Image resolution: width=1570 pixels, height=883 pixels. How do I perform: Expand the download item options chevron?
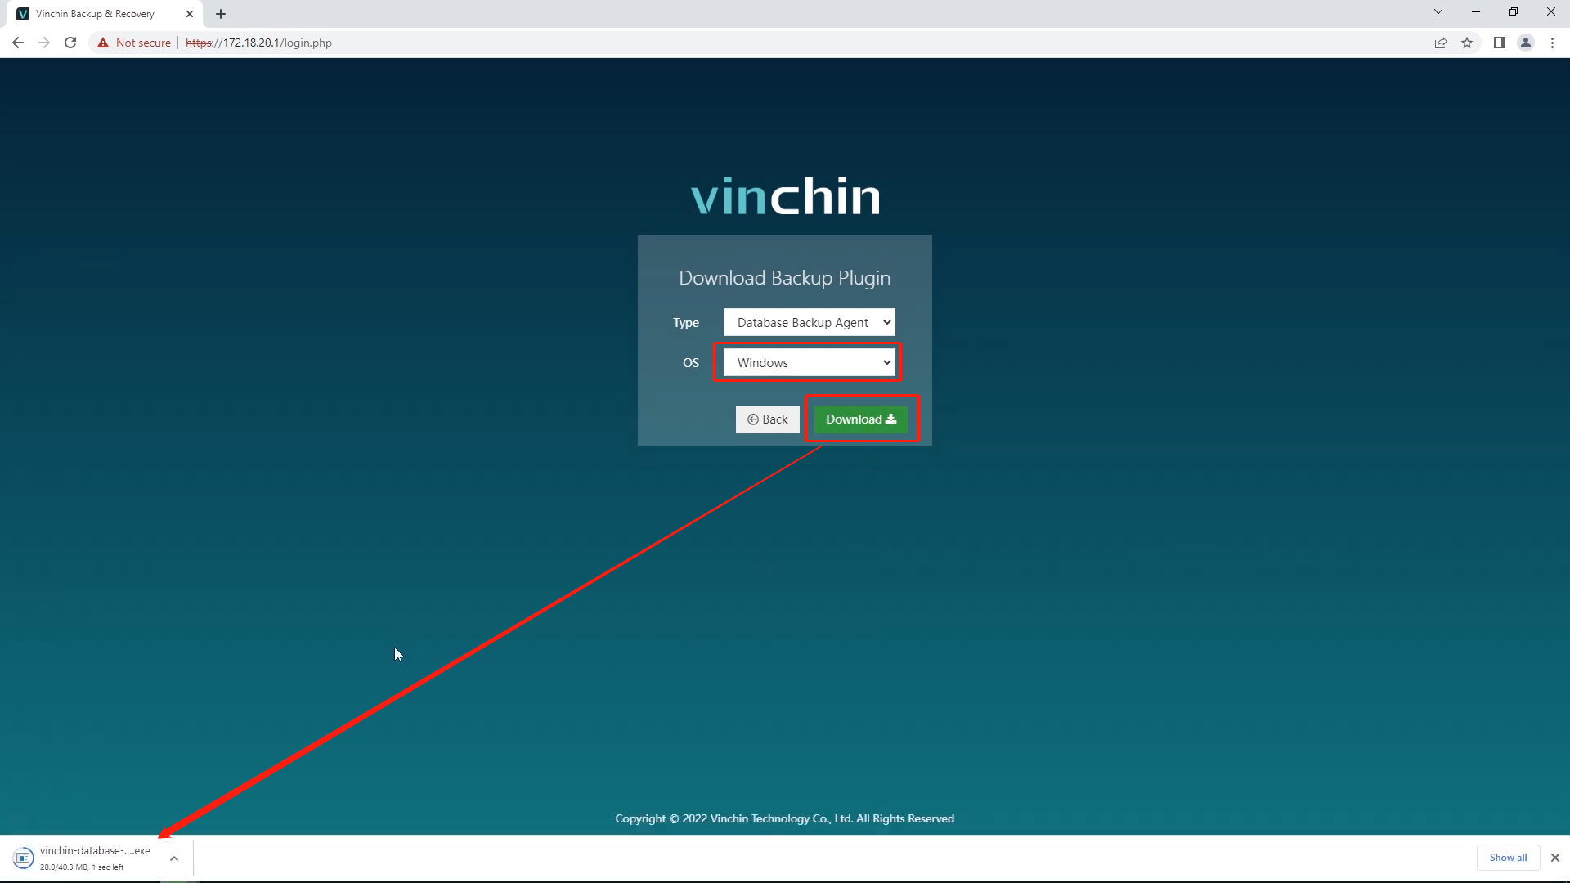[x=174, y=858]
